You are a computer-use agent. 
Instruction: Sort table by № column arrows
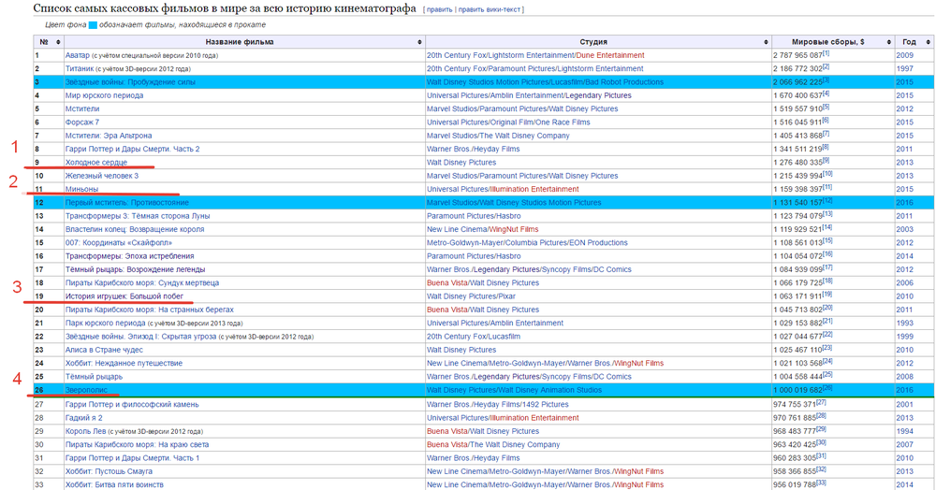click(x=58, y=42)
